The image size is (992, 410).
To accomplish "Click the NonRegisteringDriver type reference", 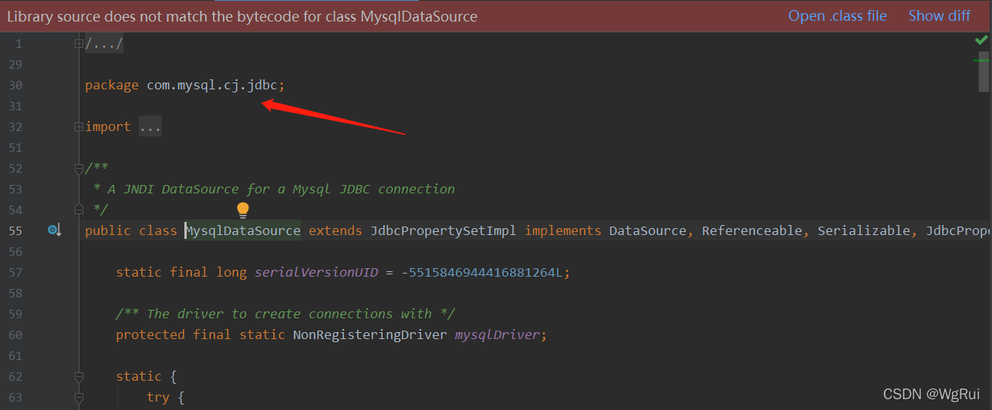I will coord(369,334).
